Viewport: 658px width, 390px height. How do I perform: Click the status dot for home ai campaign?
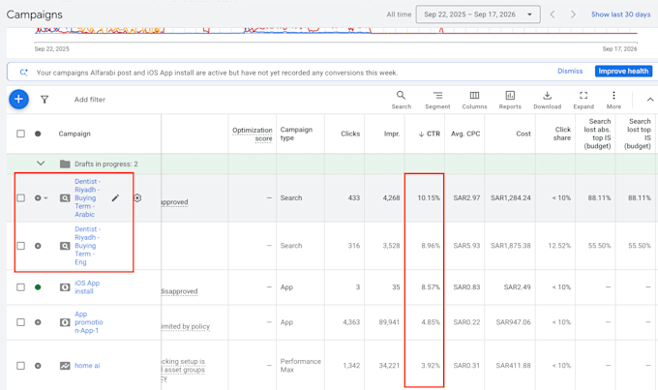tap(38, 366)
